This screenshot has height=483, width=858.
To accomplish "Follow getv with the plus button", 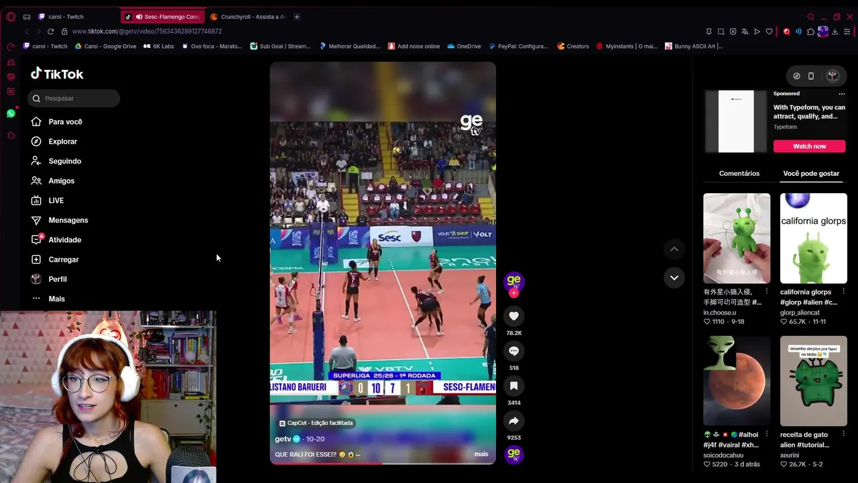I will [513, 293].
